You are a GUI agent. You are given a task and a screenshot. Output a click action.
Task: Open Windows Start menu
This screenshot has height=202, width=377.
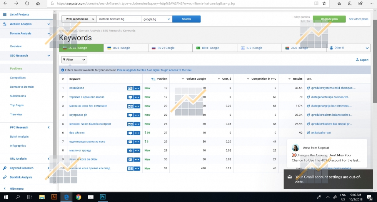coord(6,197)
